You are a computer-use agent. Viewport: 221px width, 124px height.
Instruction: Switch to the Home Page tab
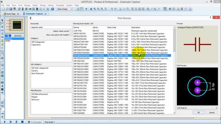11,14
